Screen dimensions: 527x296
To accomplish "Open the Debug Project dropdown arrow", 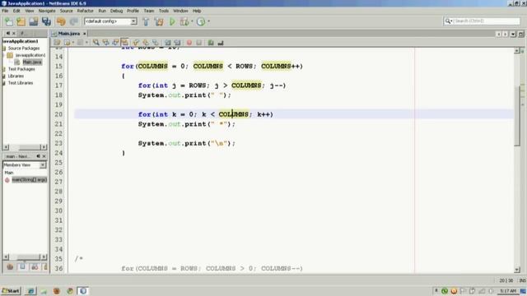I will click(192, 21).
